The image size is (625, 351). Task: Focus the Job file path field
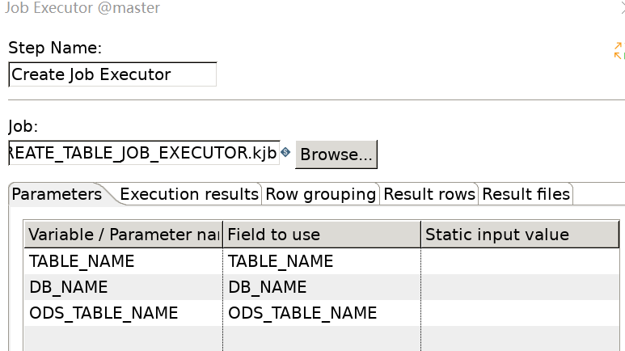144,152
